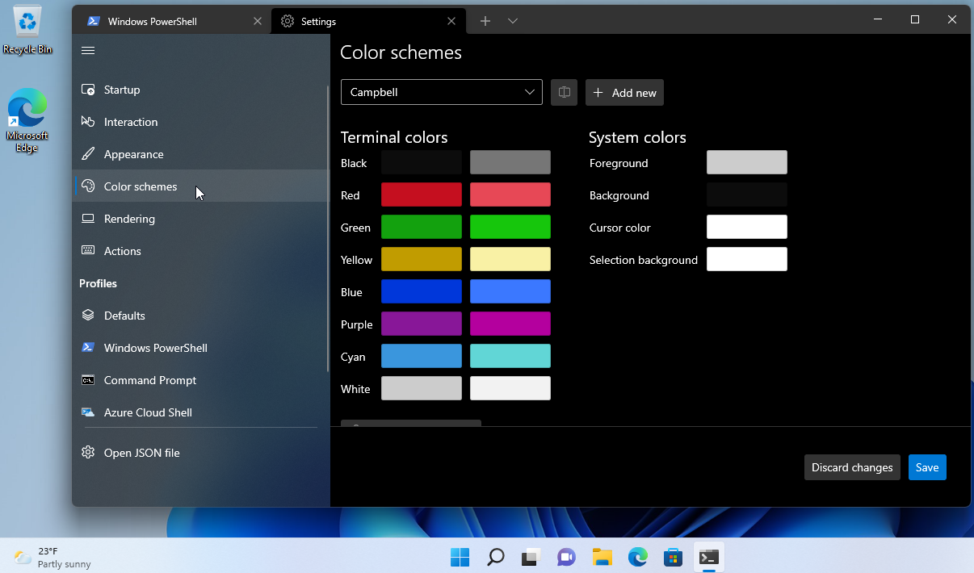Open Microsoft Store from taskbar
Image resolution: width=974 pixels, height=573 pixels.
tap(673, 557)
